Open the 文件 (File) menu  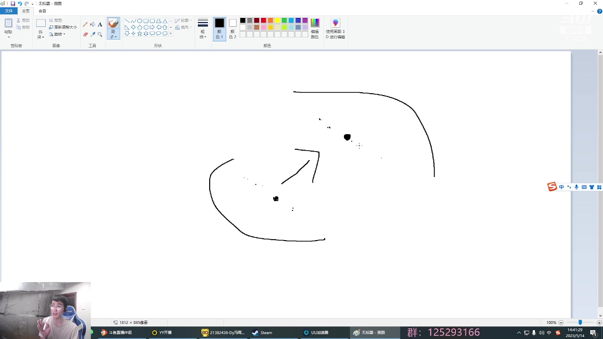tap(8, 11)
